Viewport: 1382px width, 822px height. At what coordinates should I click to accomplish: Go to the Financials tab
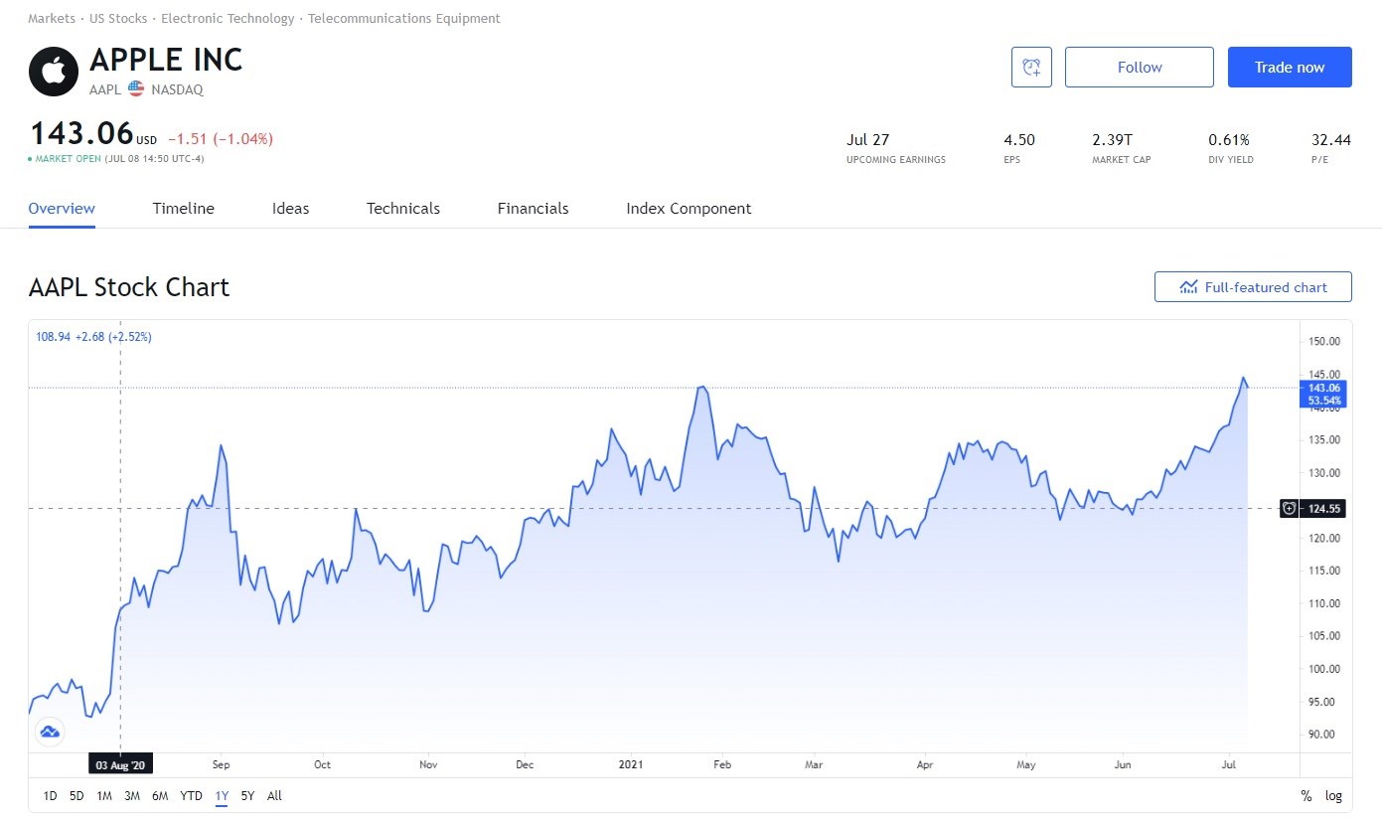tap(534, 209)
